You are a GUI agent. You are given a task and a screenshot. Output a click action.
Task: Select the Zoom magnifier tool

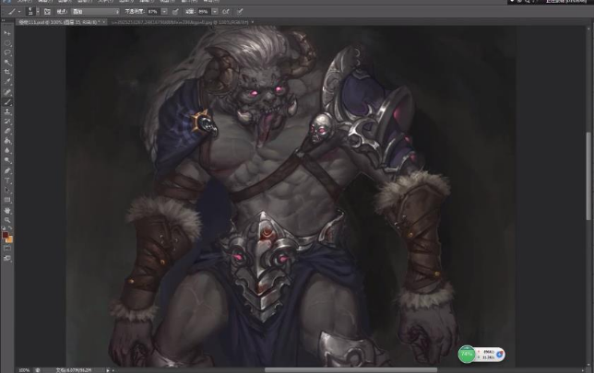[8, 220]
